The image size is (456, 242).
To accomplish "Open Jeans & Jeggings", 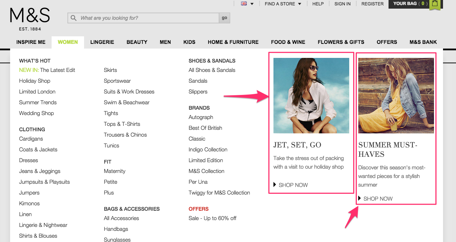I will pyautogui.click(x=40, y=171).
